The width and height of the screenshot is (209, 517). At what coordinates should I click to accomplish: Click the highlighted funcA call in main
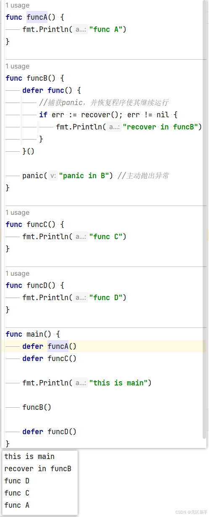(x=58, y=346)
